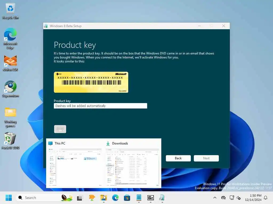Image resolution: width=273 pixels, height=204 pixels.
Task: Click the Downloads arrow icon in preview header
Action: [108, 143]
